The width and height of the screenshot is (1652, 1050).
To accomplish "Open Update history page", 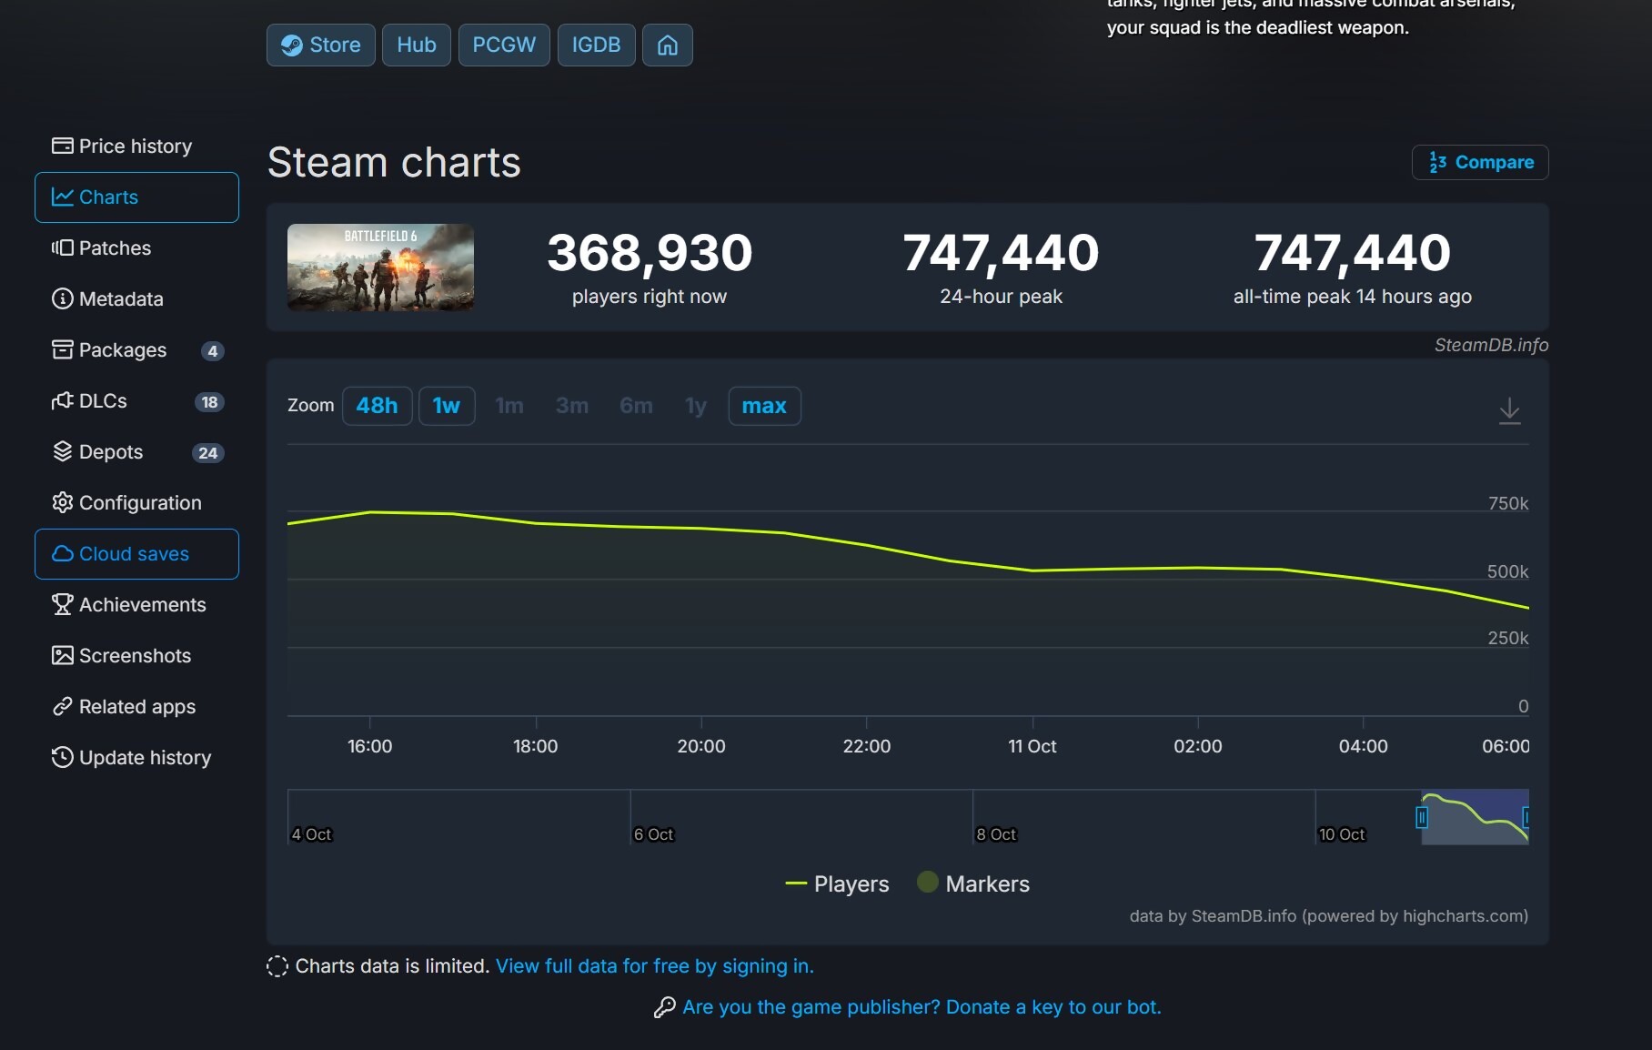I will (x=145, y=758).
